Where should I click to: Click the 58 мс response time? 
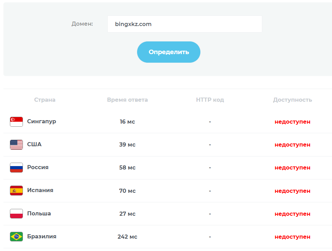click(x=127, y=167)
